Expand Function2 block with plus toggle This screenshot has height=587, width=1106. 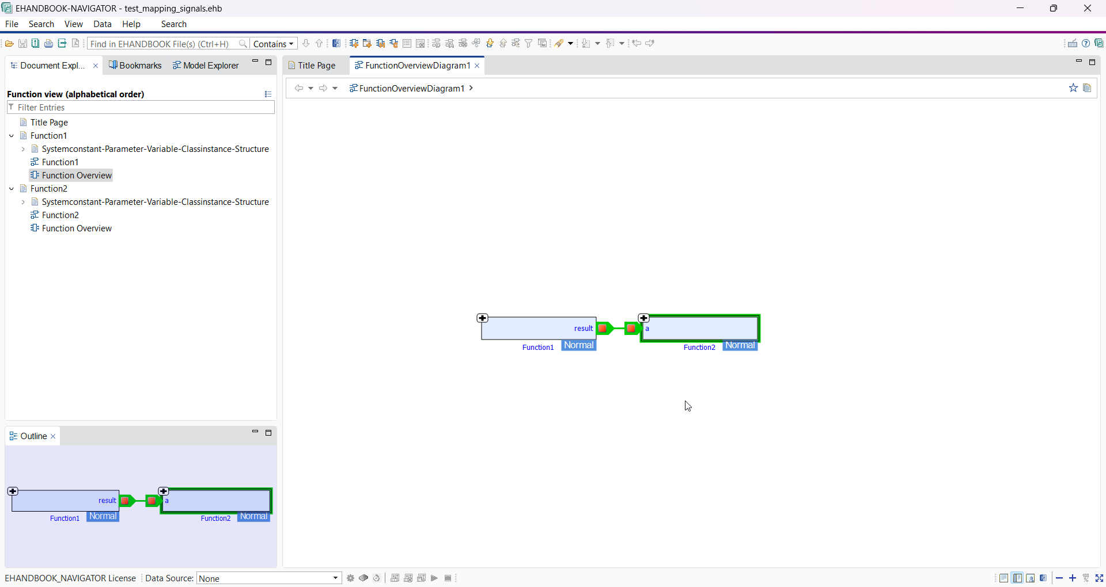(x=644, y=318)
